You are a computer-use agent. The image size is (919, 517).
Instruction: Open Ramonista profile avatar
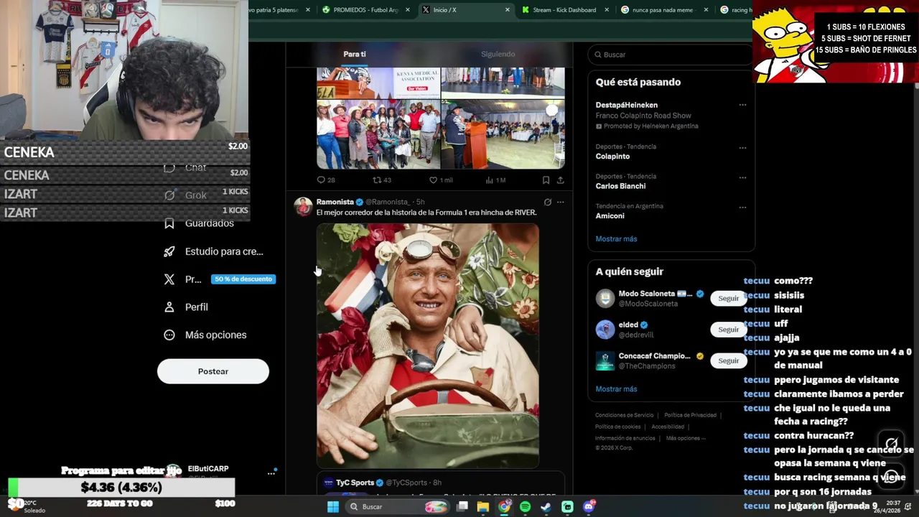tap(303, 207)
